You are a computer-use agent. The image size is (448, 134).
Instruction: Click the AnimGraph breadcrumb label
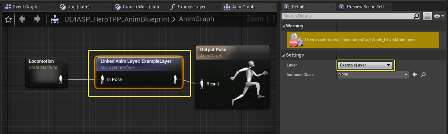[196, 19]
